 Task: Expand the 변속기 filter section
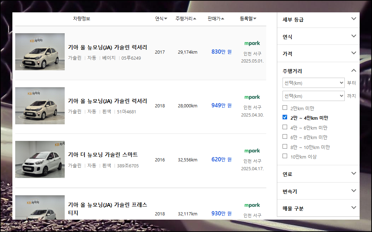tap(318, 191)
